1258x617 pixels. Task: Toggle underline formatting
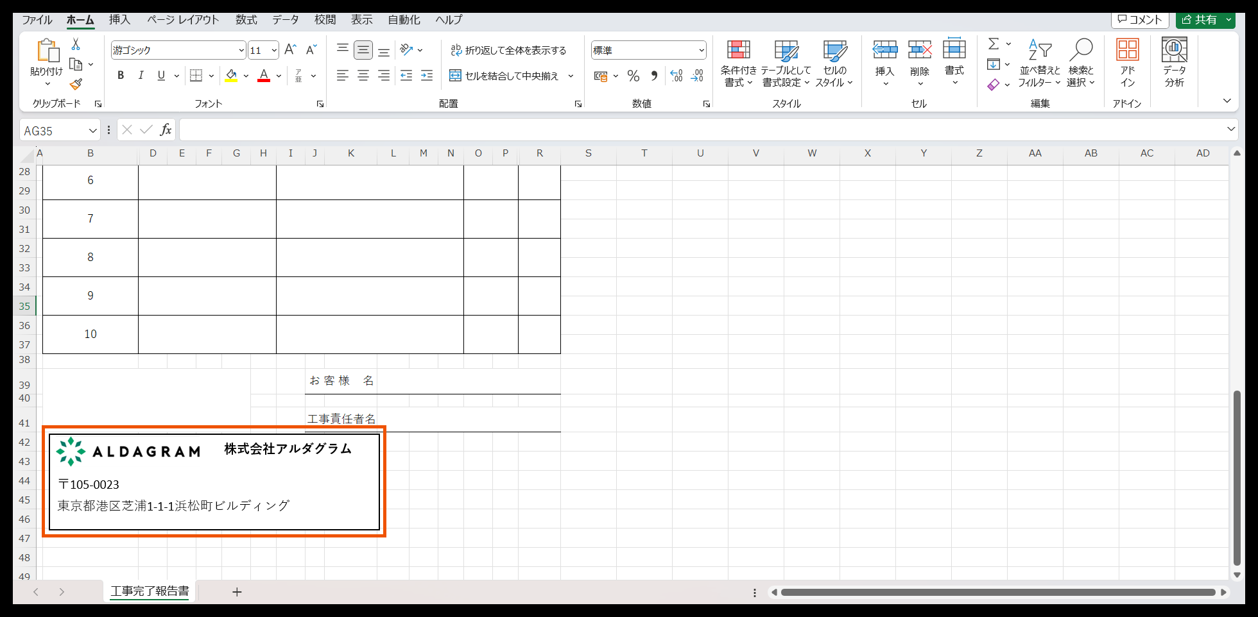point(160,75)
